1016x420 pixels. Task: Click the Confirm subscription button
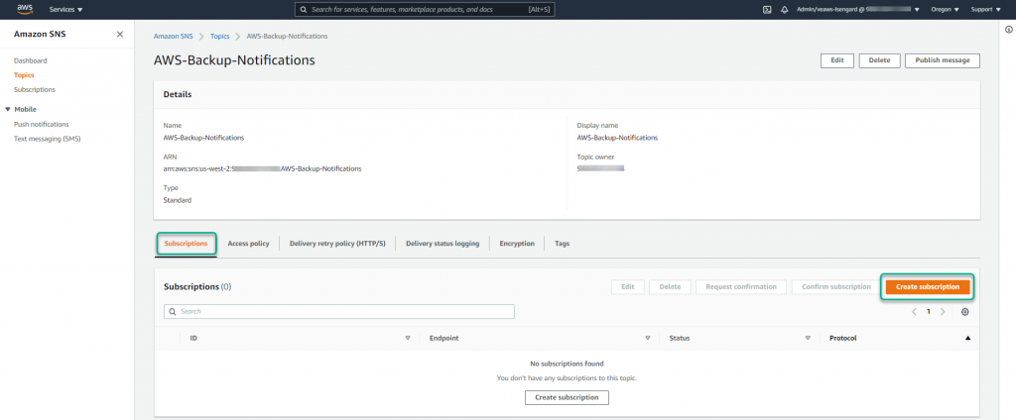835,287
